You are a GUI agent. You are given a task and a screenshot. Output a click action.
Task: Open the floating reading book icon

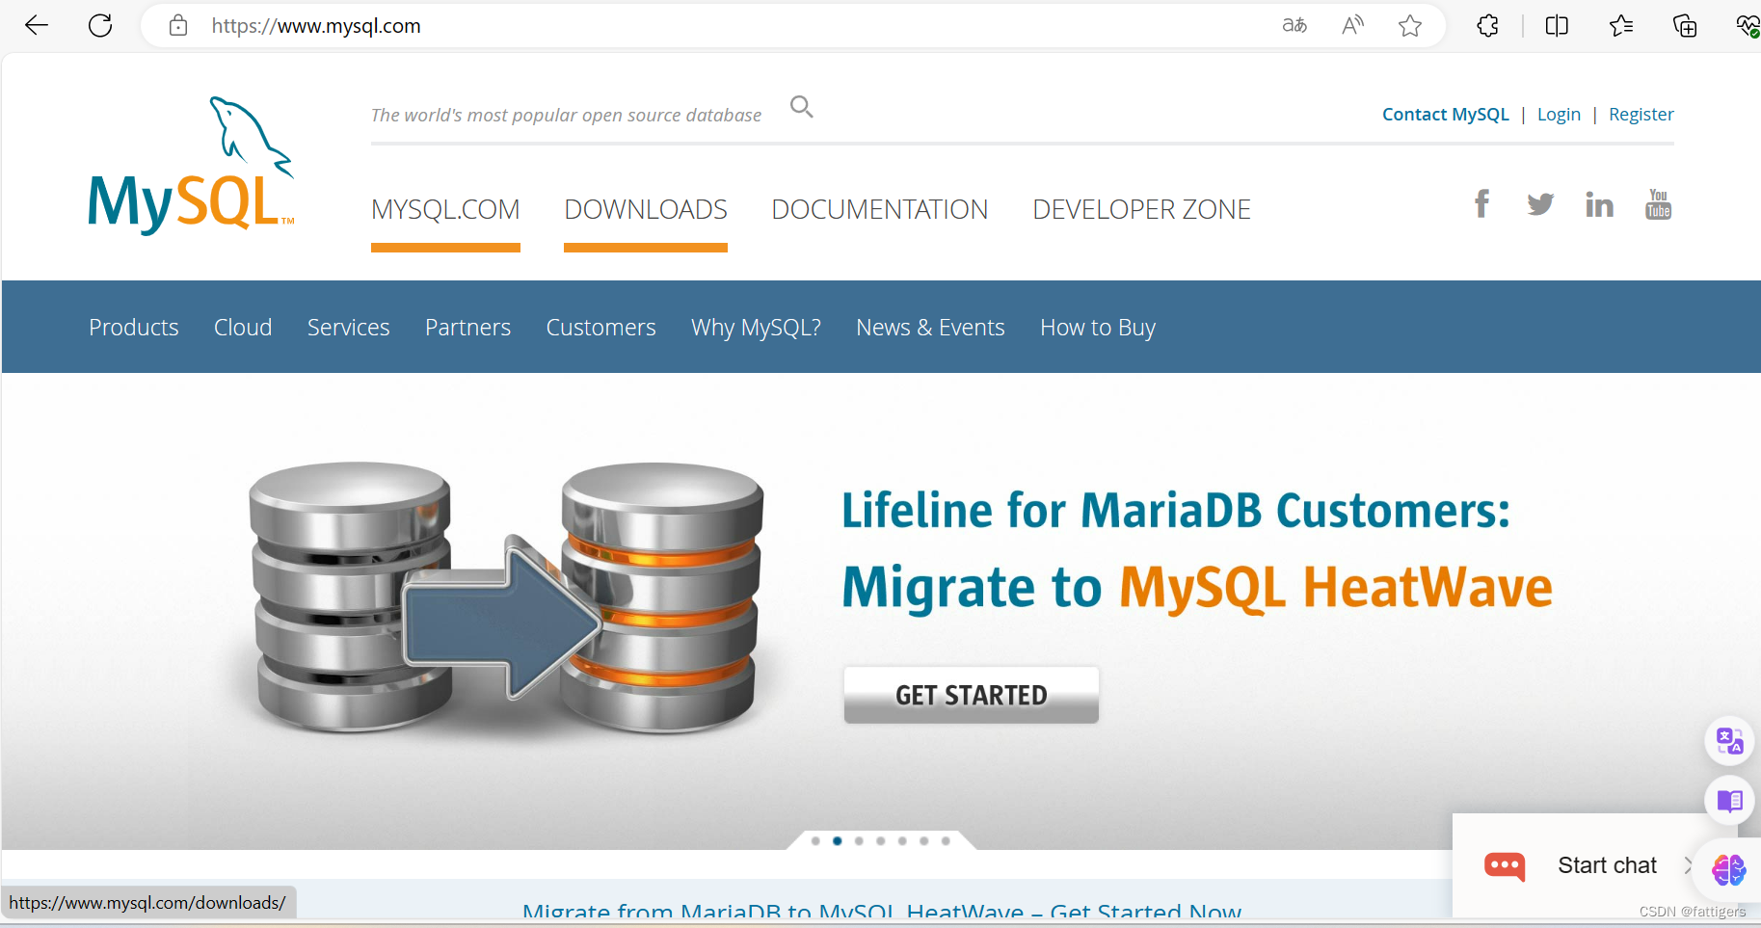(x=1729, y=800)
